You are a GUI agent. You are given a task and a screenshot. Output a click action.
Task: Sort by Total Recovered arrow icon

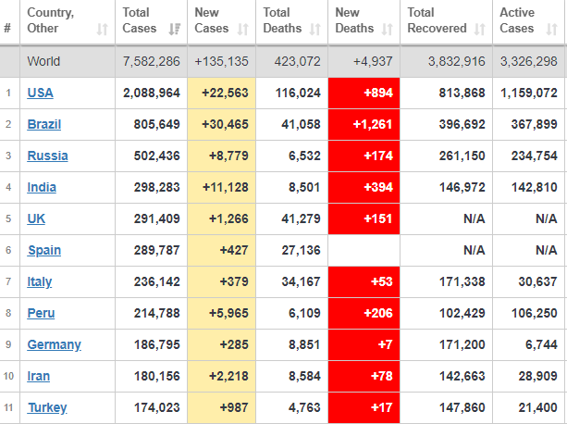(x=479, y=29)
